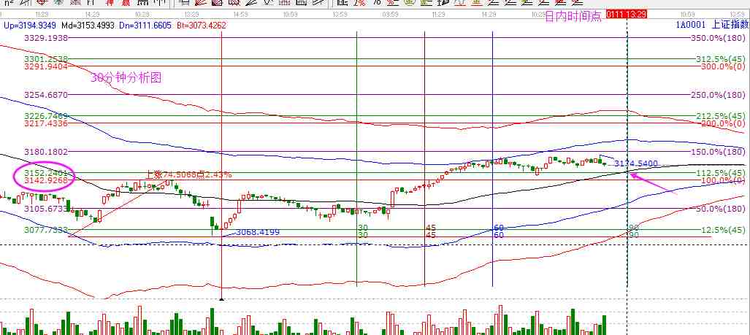Select the 3226.7469 price level label

click(x=47, y=116)
